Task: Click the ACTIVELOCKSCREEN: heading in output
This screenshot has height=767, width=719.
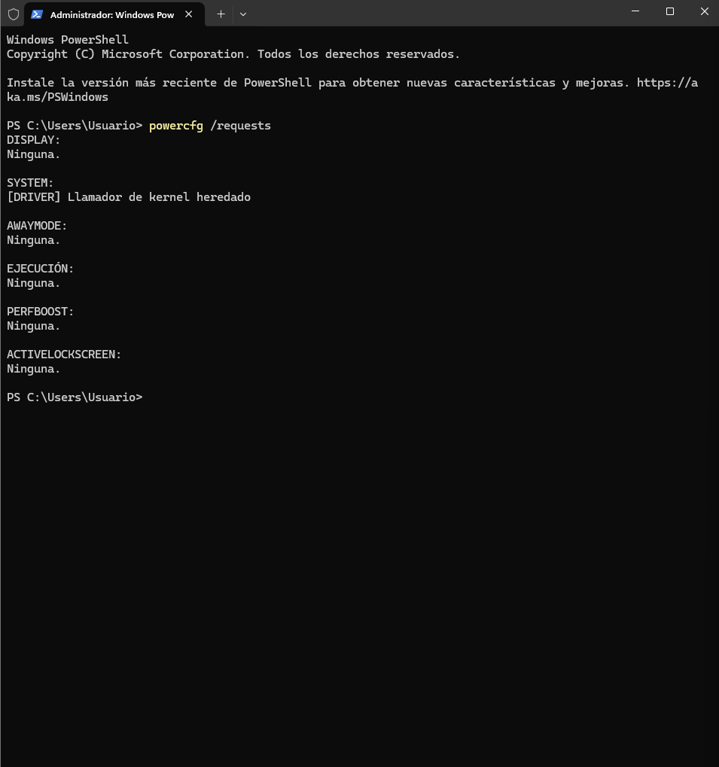Action: click(63, 355)
